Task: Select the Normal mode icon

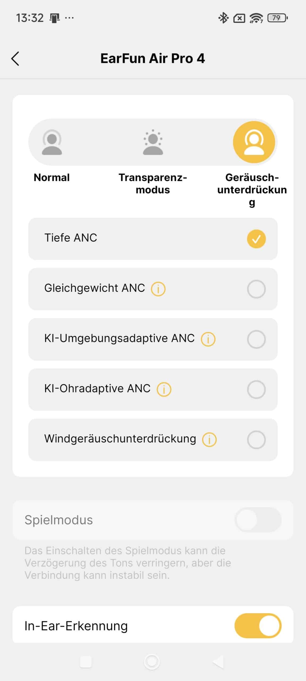Action: point(52,142)
